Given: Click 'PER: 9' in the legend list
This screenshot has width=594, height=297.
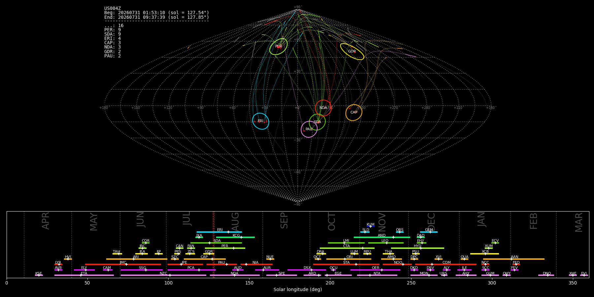Looking at the screenshot, I should (x=113, y=30).
